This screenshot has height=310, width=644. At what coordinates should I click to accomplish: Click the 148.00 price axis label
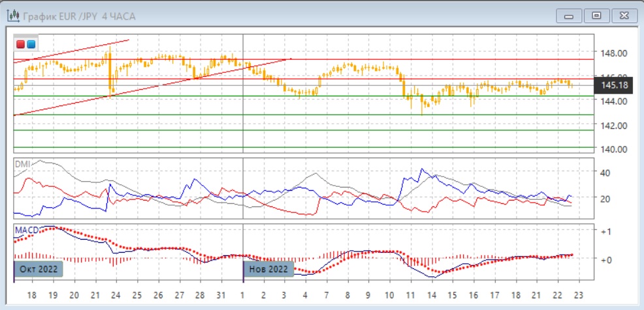614,53
